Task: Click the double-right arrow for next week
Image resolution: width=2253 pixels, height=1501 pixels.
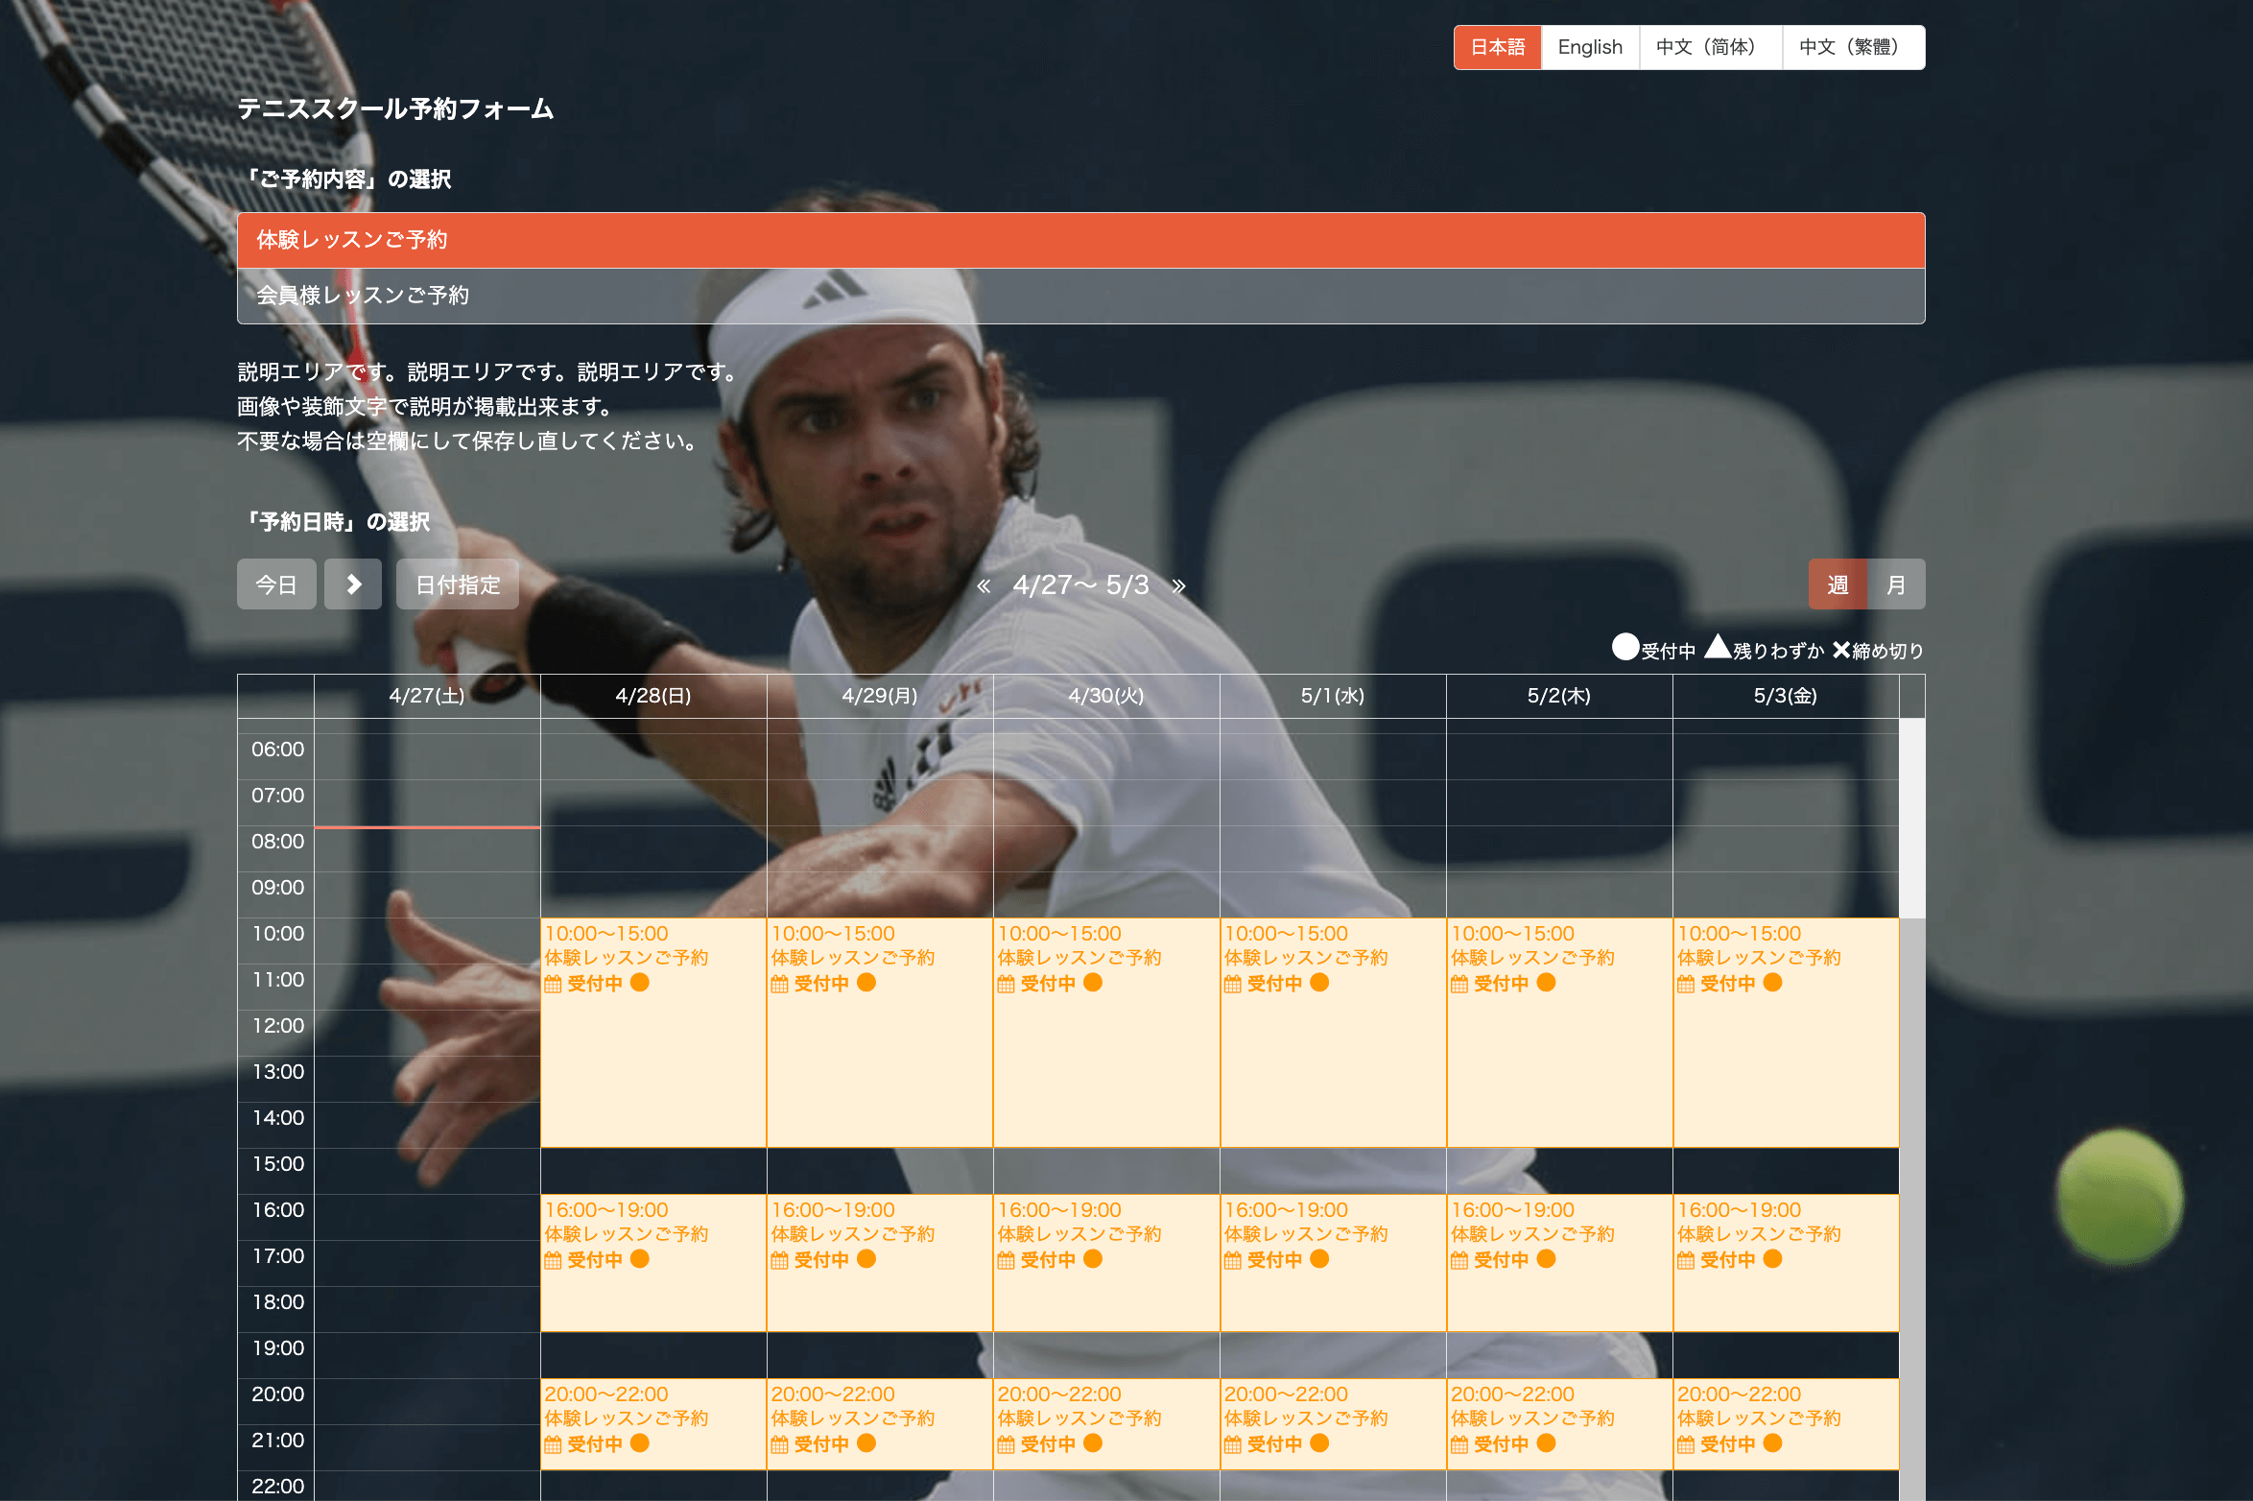Action: tap(1179, 586)
